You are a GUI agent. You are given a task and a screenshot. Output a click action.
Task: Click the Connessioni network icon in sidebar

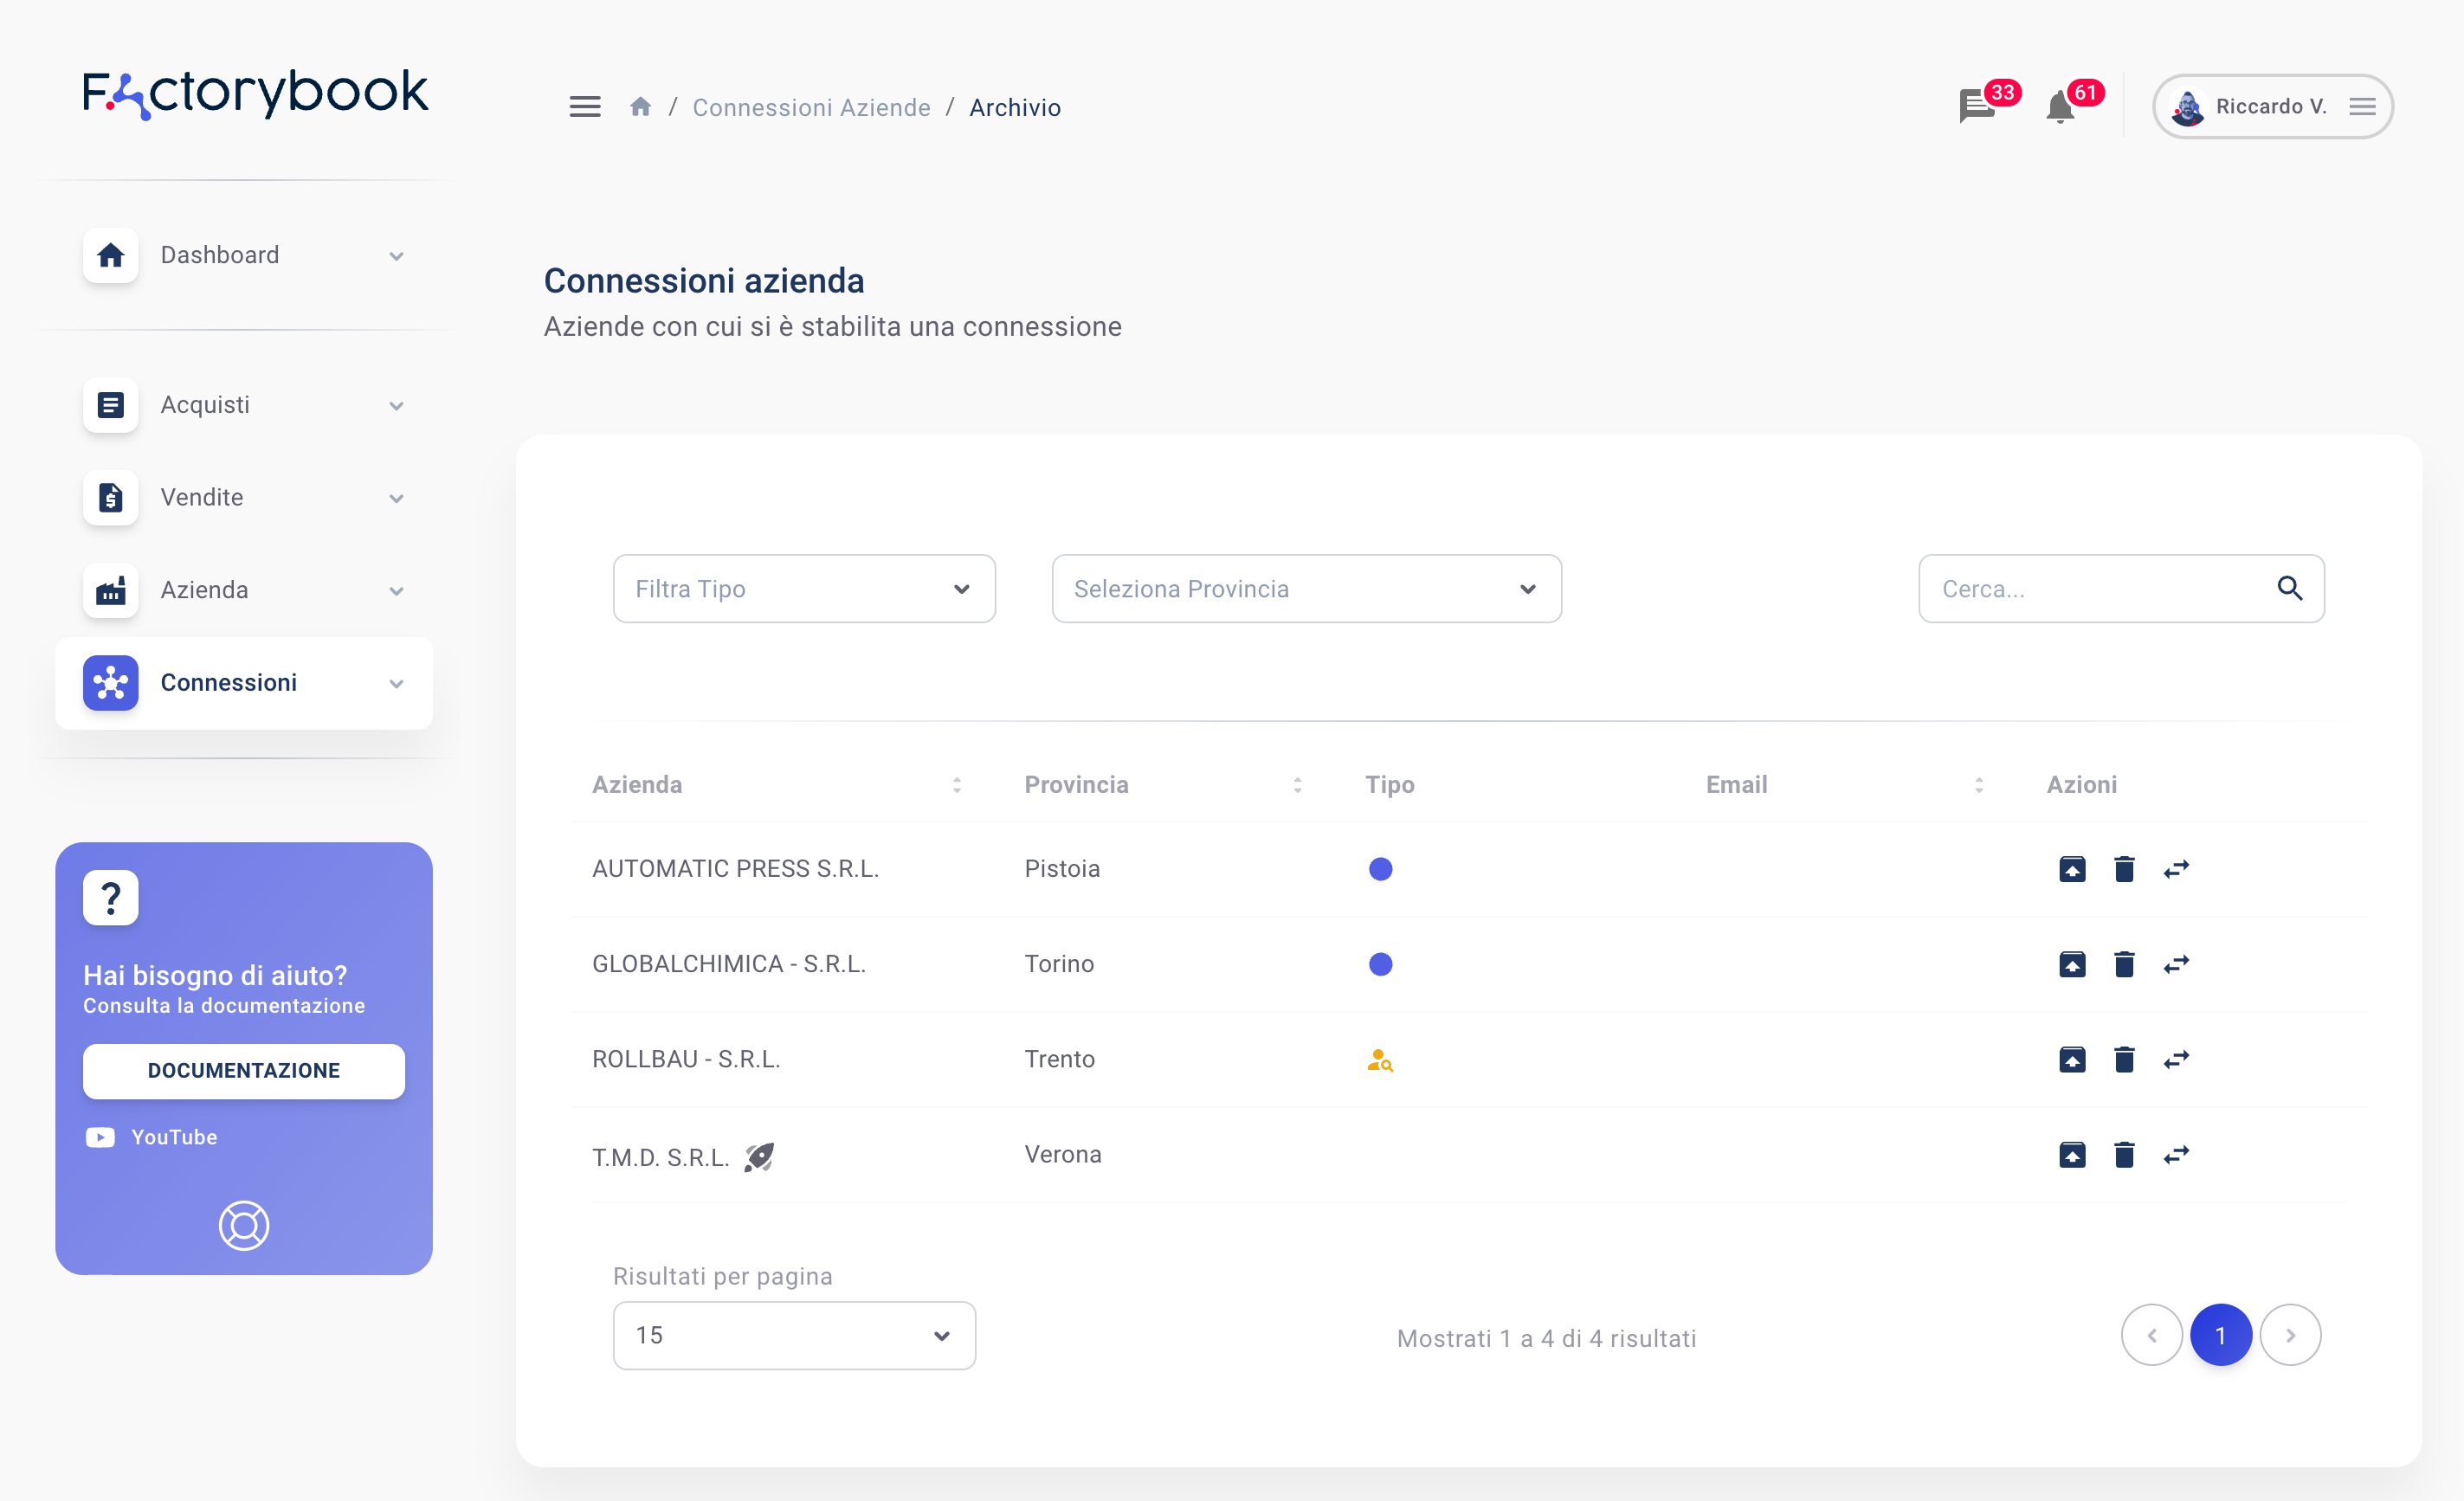(110, 683)
